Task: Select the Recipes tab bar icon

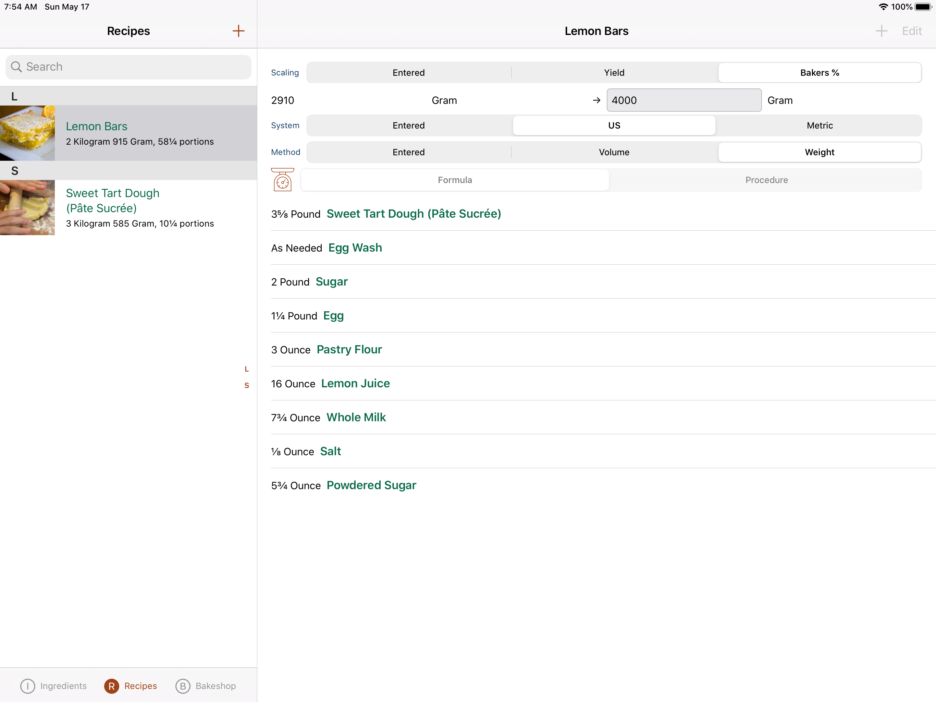Action: pos(112,686)
